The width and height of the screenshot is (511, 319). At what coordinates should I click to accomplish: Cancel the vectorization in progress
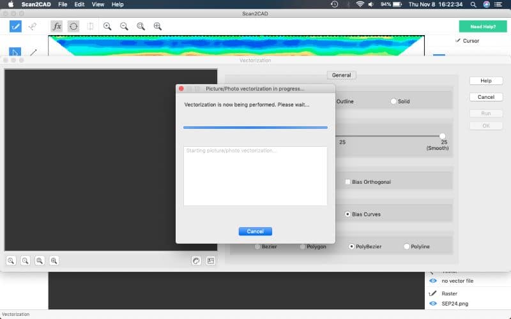click(x=255, y=231)
